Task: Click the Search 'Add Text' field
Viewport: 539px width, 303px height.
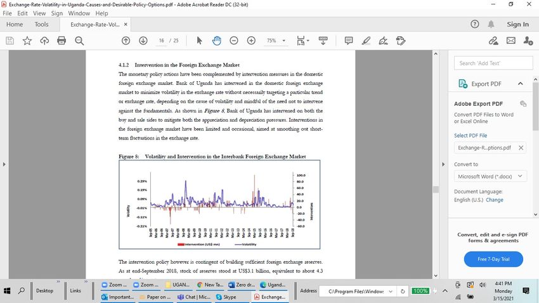Action: point(493,63)
